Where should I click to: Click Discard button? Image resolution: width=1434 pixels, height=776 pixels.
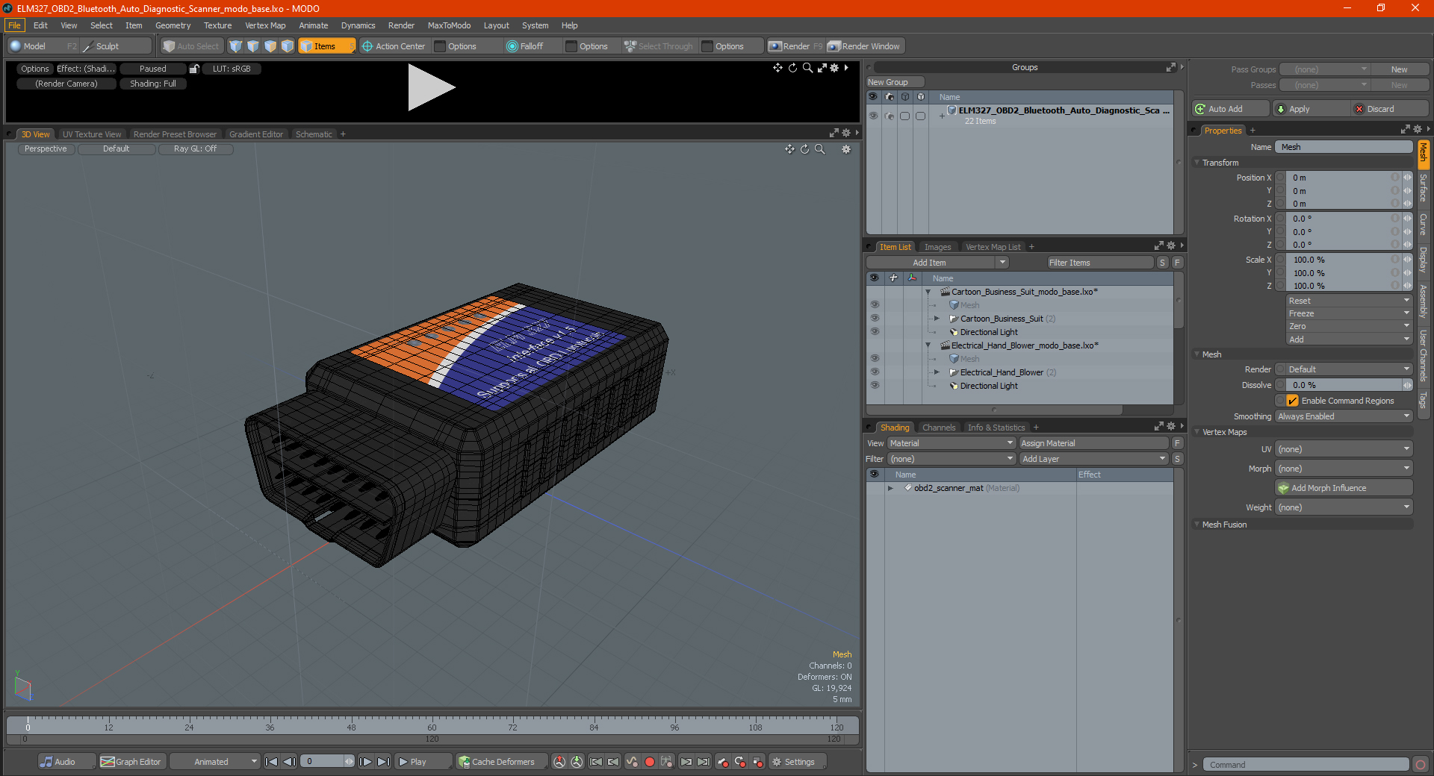click(x=1391, y=109)
